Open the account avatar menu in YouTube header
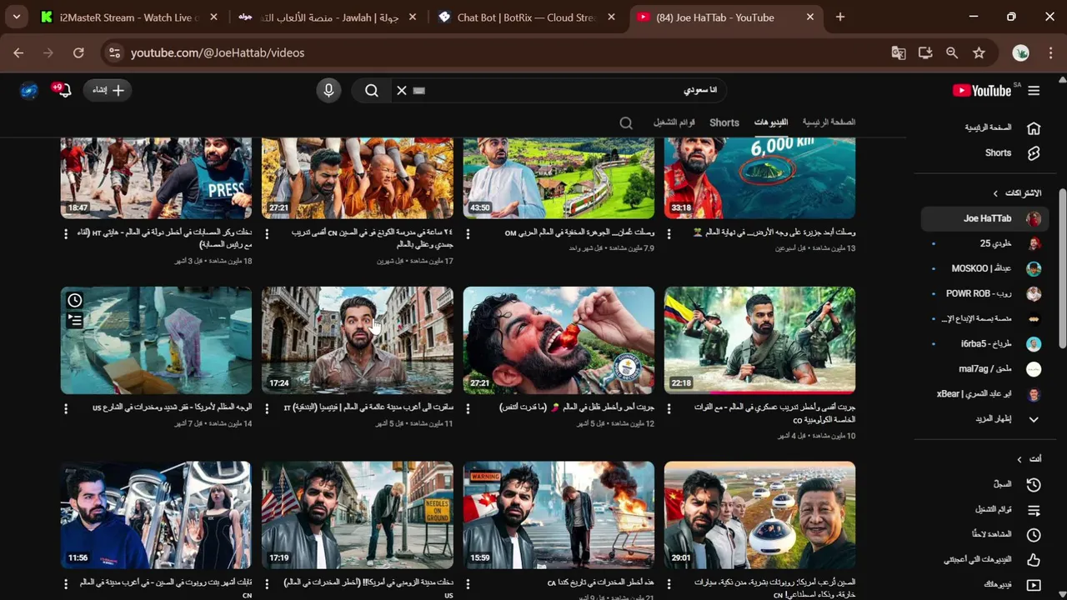 click(x=29, y=90)
